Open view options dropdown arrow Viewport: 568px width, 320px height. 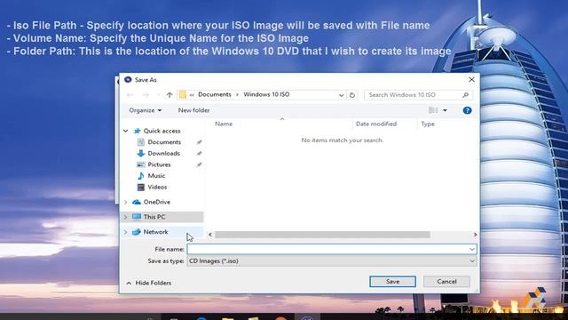445,110
